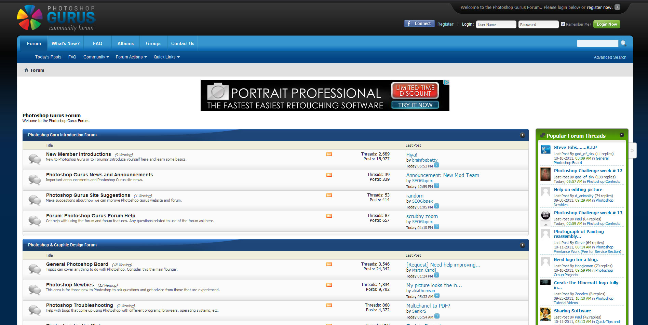
Task: Click RSS icon for Site Suggestions
Action: [x=329, y=195]
